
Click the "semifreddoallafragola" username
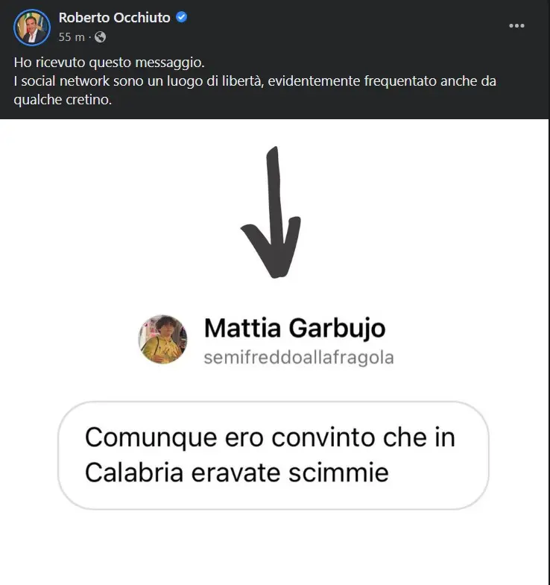(x=298, y=358)
